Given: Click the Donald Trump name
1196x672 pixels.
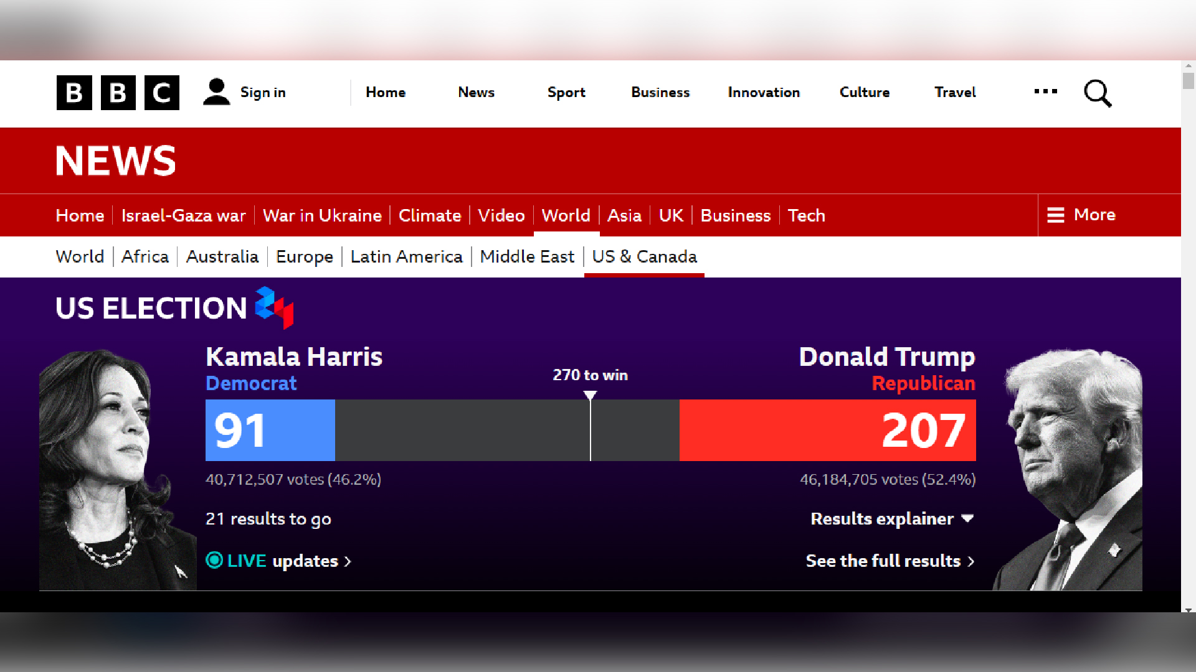Looking at the screenshot, I should (887, 357).
